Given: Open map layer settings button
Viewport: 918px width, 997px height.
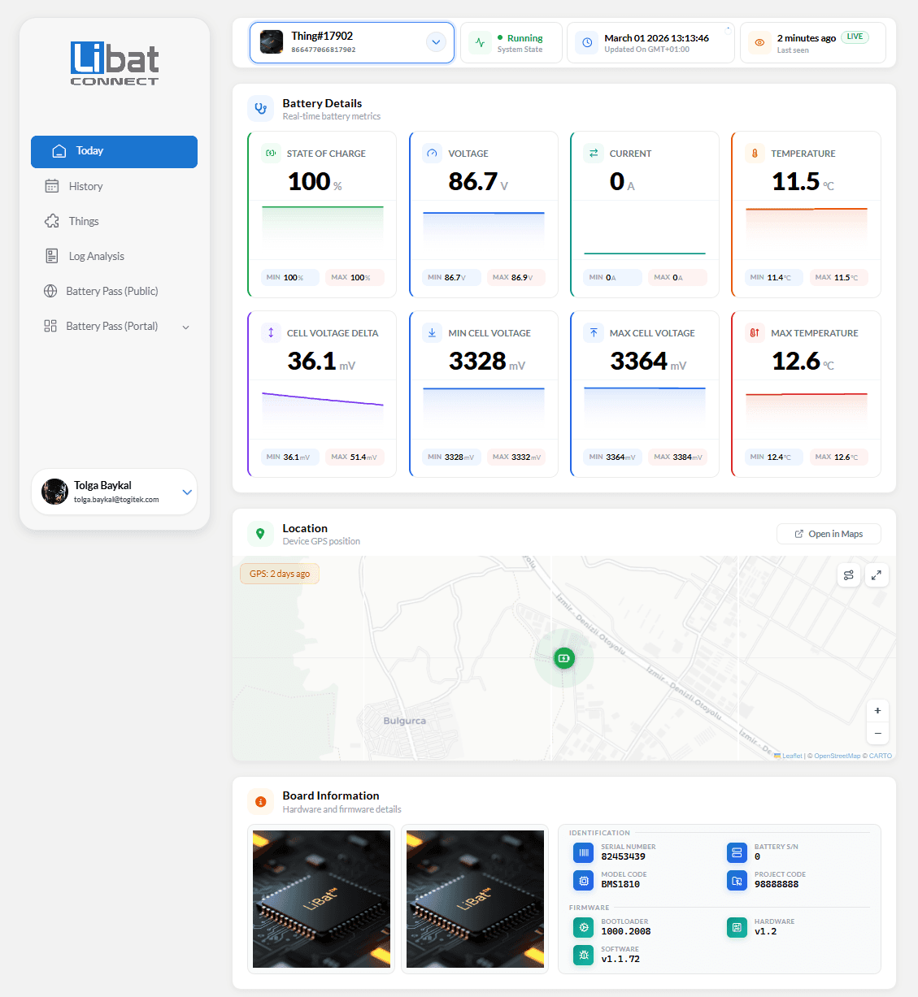Looking at the screenshot, I should click(x=849, y=574).
